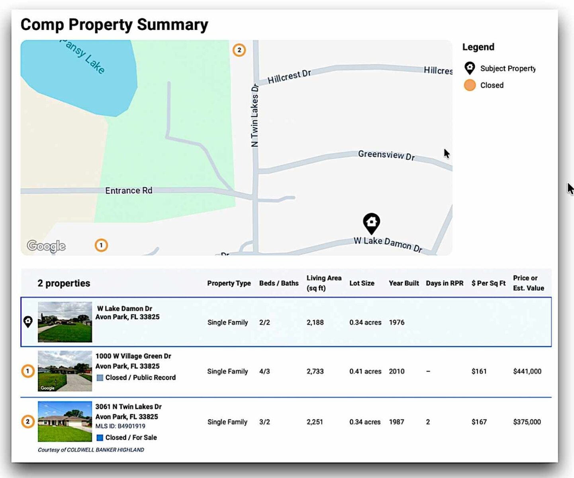574x478 pixels.
Task: Open 1000 W Village Green Dr listing
Action: click(133, 356)
